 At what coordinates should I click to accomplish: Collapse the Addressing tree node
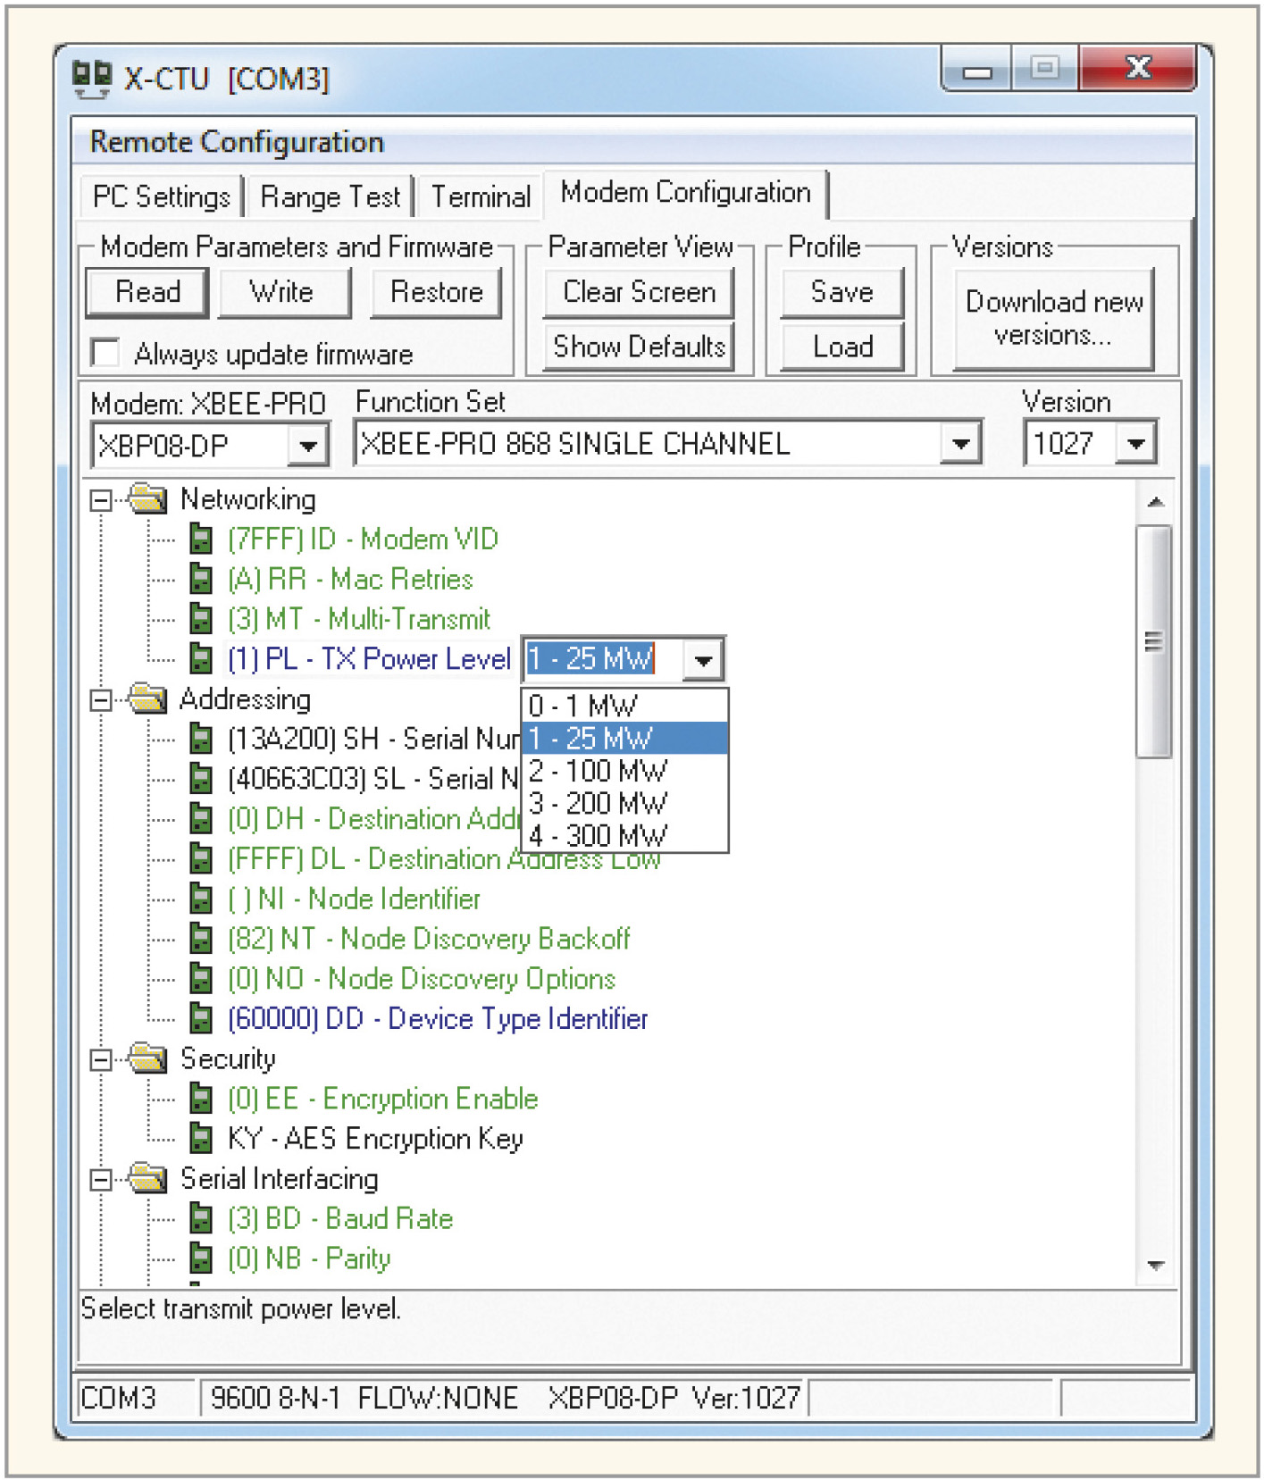click(101, 700)
